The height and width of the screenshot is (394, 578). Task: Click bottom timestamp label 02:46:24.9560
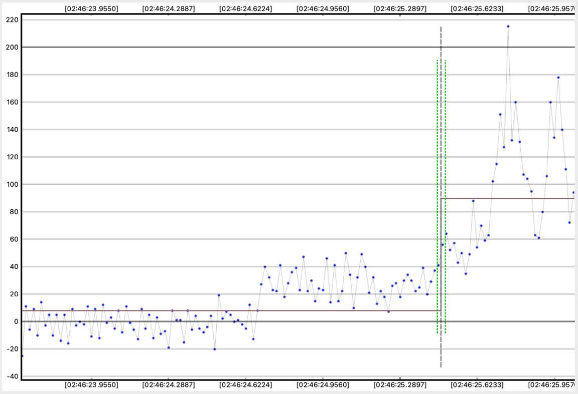(x=323, y=385)
